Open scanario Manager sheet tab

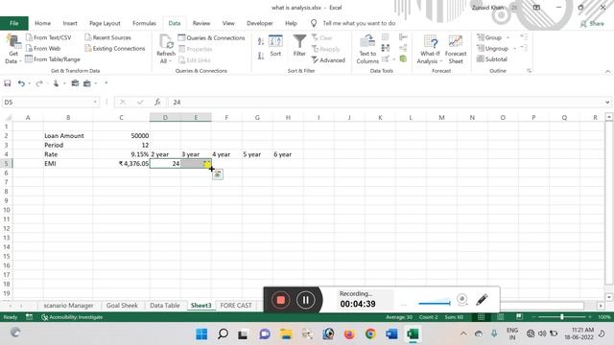[x=68, y=306]
